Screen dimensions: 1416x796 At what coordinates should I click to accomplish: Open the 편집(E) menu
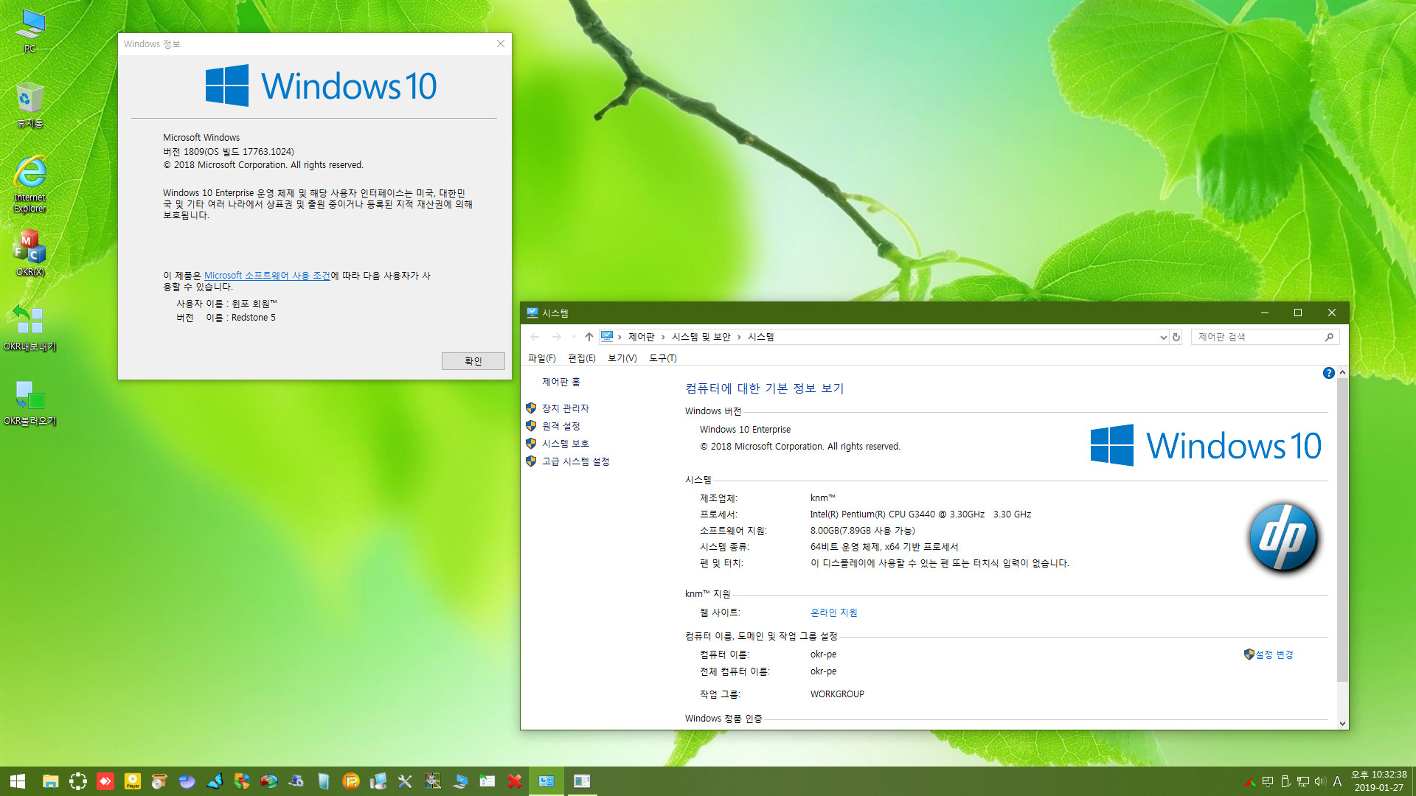(581, 358)
